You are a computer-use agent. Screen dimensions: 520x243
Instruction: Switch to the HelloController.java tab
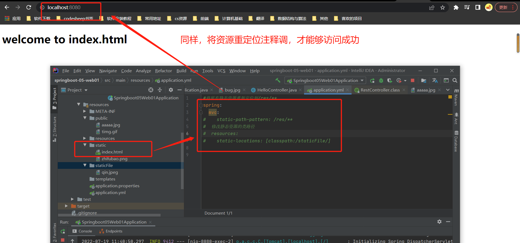(277, 90)
